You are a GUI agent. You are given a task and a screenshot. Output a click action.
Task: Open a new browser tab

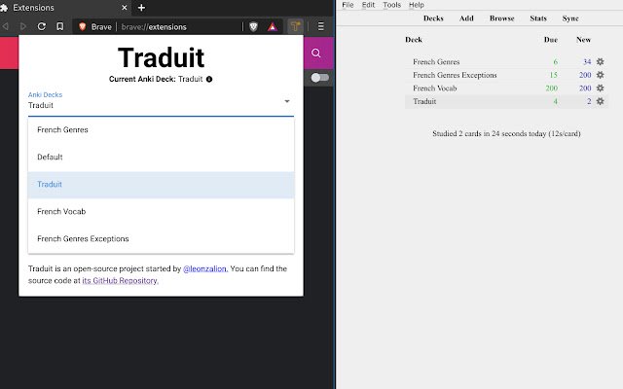tap(141, 8)
